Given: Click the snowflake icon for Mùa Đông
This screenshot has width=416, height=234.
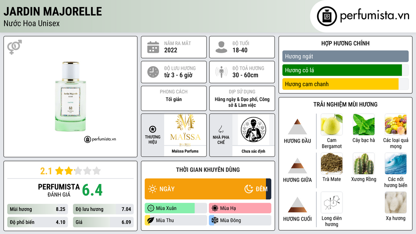Looking at the screenshot, I should 215,220.
